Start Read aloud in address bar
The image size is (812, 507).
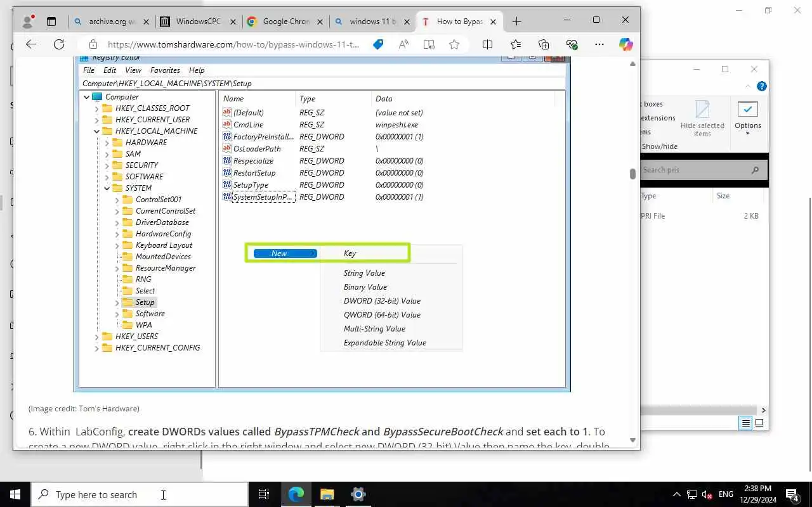(403, 44)
